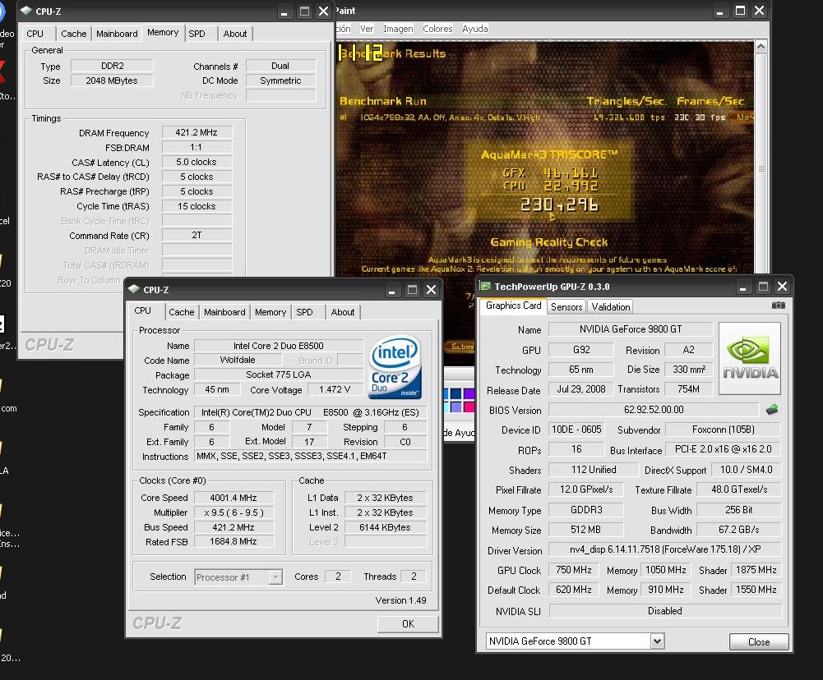Open the Ver menu in Paint
Image resolution: width=823 pixels, height=680 pixels.
367,29
